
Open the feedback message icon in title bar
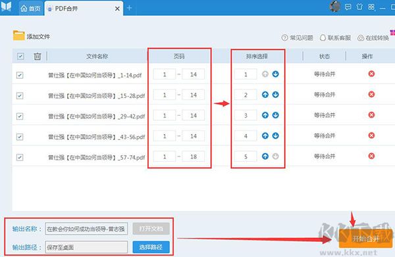(348, 7)
